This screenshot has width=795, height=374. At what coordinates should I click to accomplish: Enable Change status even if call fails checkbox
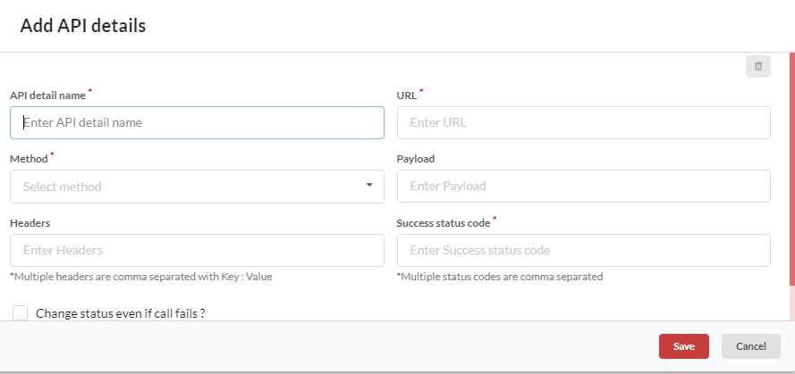(x=21, y=312)
